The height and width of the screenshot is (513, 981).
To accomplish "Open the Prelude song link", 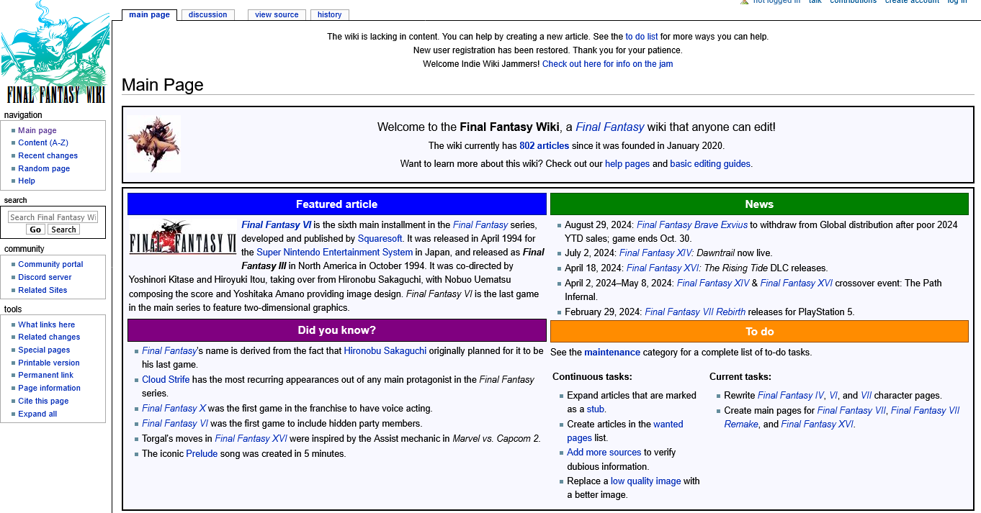I will pos(202,454).
